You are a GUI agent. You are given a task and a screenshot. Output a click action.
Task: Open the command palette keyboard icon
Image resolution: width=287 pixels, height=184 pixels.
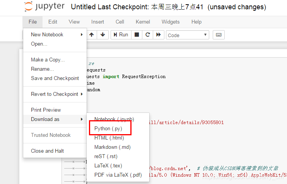point(219,35)
